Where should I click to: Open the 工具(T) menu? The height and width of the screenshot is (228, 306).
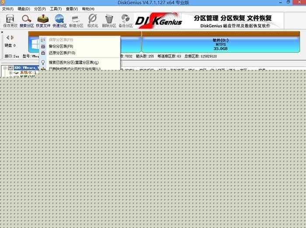(x=56, y=9)
